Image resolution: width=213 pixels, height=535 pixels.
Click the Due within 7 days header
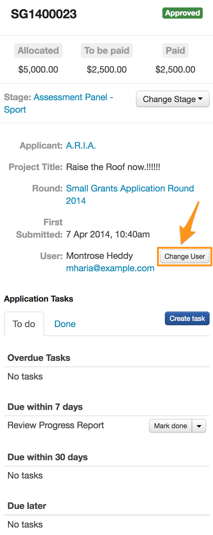click(45, 407)
